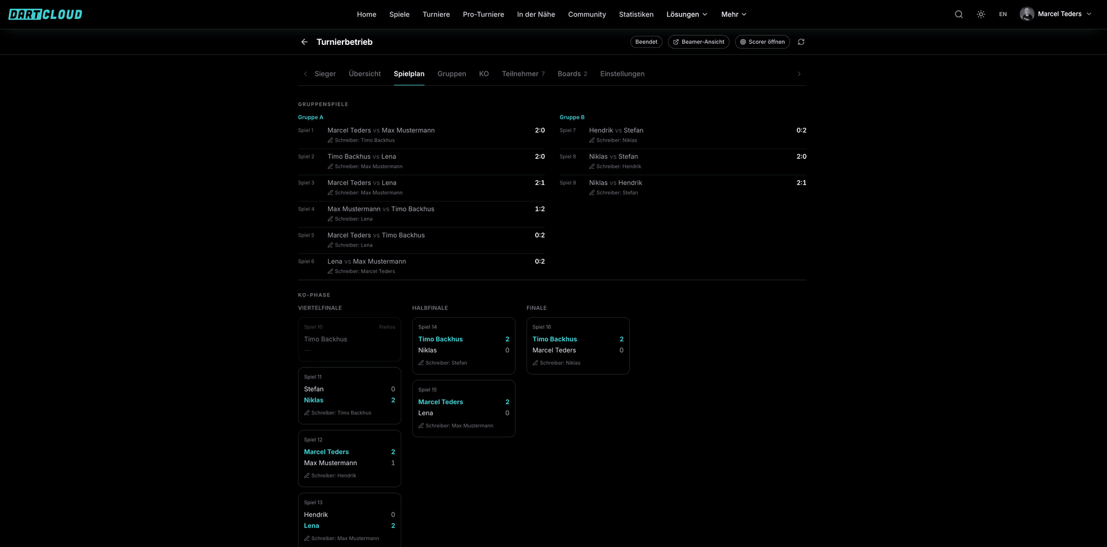Open the Lösungen dropdown menu
The image size is (1107, 547).
[687, 14]
